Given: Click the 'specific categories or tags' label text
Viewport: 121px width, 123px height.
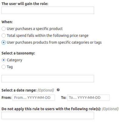Looking at the screenshot, I should [54, 42].
